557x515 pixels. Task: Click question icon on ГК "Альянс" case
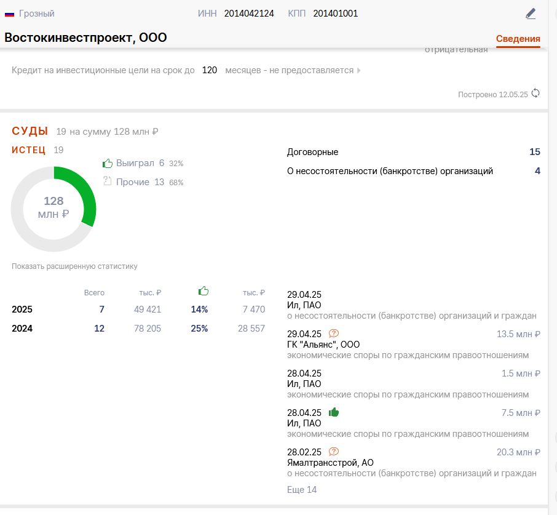pyautogui.click(x=334, y=333)
